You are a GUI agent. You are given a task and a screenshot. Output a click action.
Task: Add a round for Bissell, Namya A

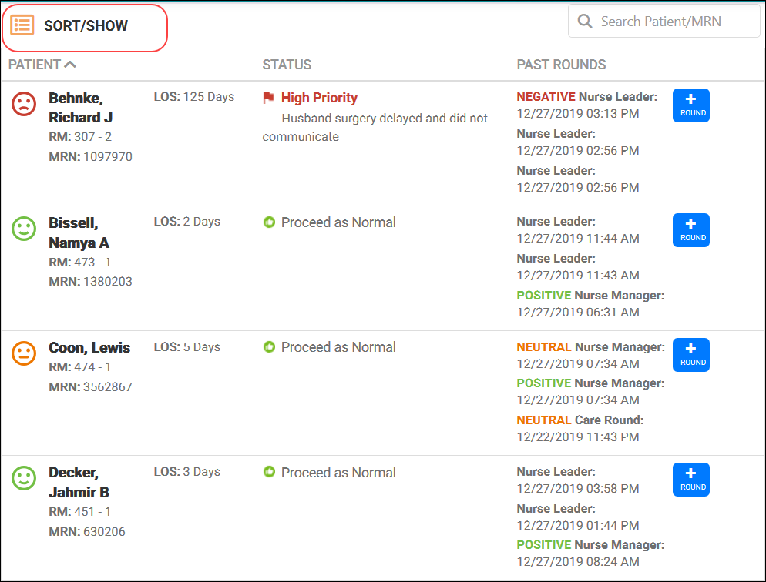(x=690, y=230)
